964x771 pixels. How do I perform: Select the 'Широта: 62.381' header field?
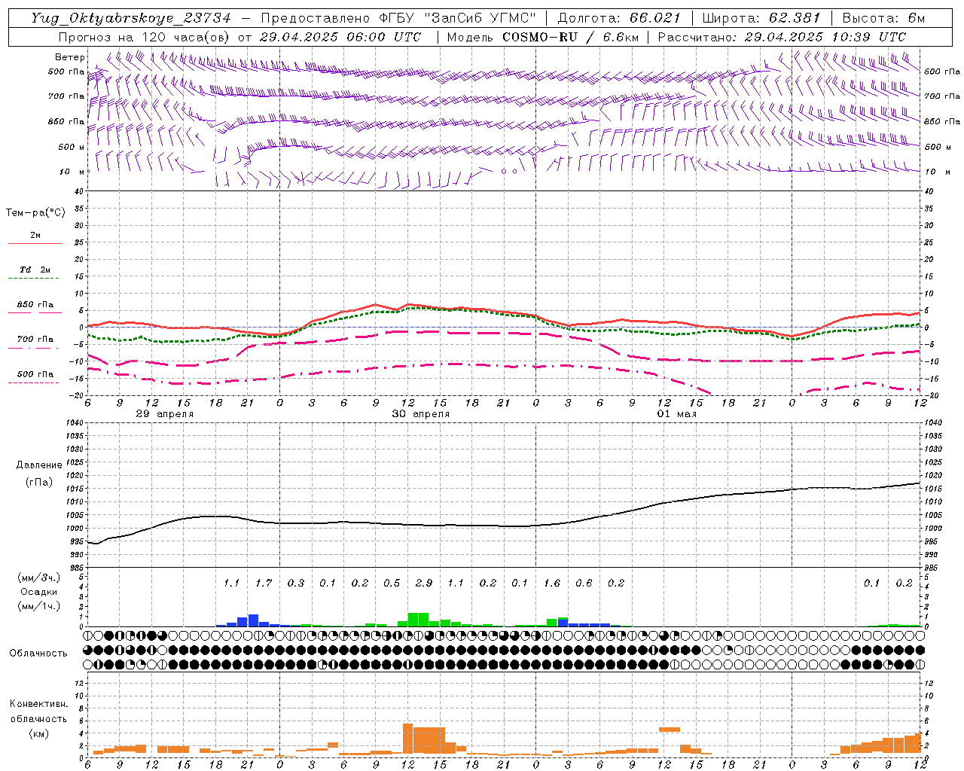[x=761, y=18]
